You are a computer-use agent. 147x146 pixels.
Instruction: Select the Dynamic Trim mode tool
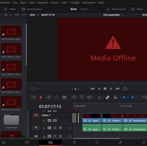[x=56, y=97]
